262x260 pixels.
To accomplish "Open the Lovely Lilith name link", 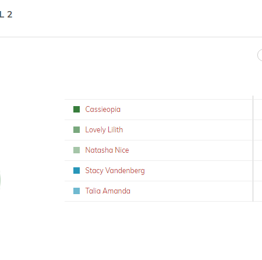I will pos(104,129).
